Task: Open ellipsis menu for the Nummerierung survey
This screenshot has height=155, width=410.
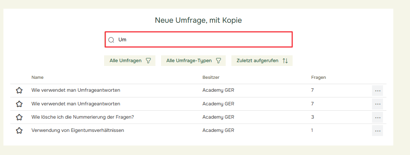Action: click(x=377, y=117)
